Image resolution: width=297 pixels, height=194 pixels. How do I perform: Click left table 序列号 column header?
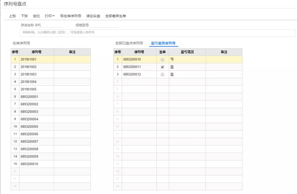click(37, 52)
